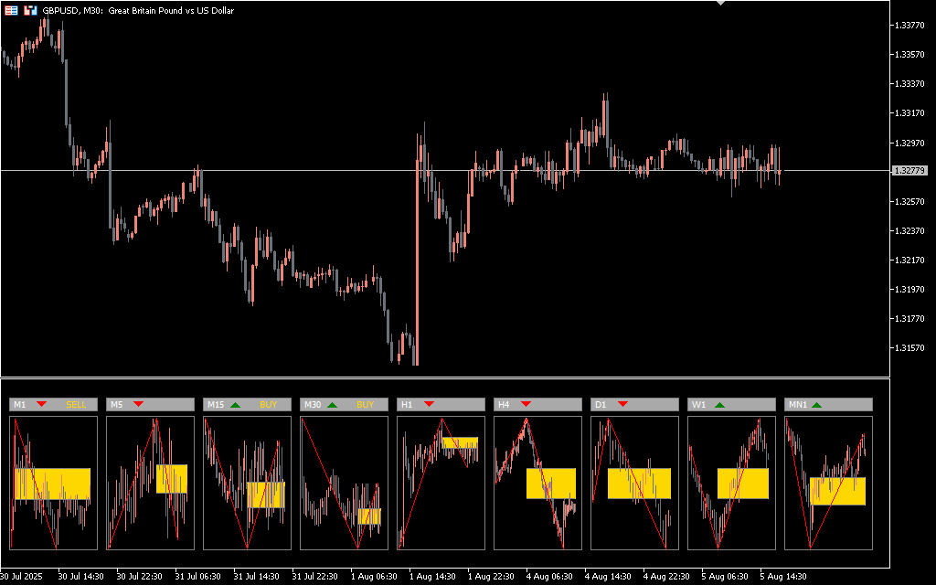
Task: Open the One Click Trading panel icon
Action: [x=30, y=10]
